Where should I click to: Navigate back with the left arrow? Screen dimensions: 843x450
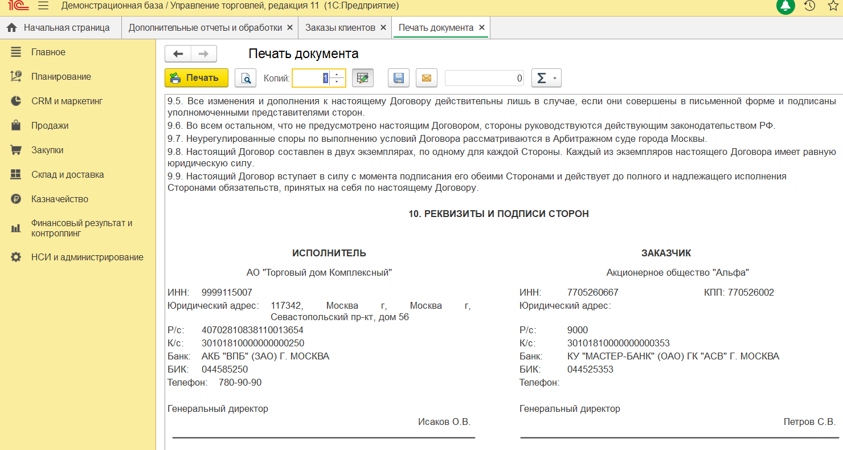[x=178, y=54]
